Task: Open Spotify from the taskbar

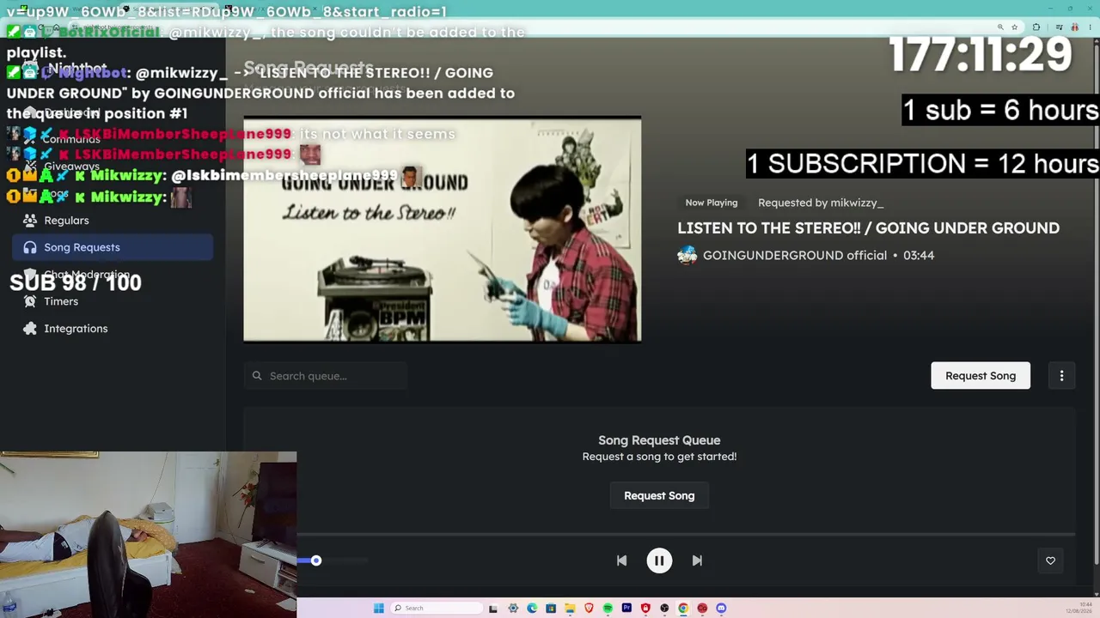Action: (x=608, y=609)
